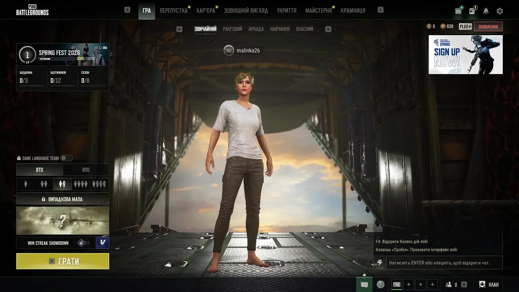519x292 pixels.
Task: Click the G-Coin currency icon
Action: click(x=429, y=26)
